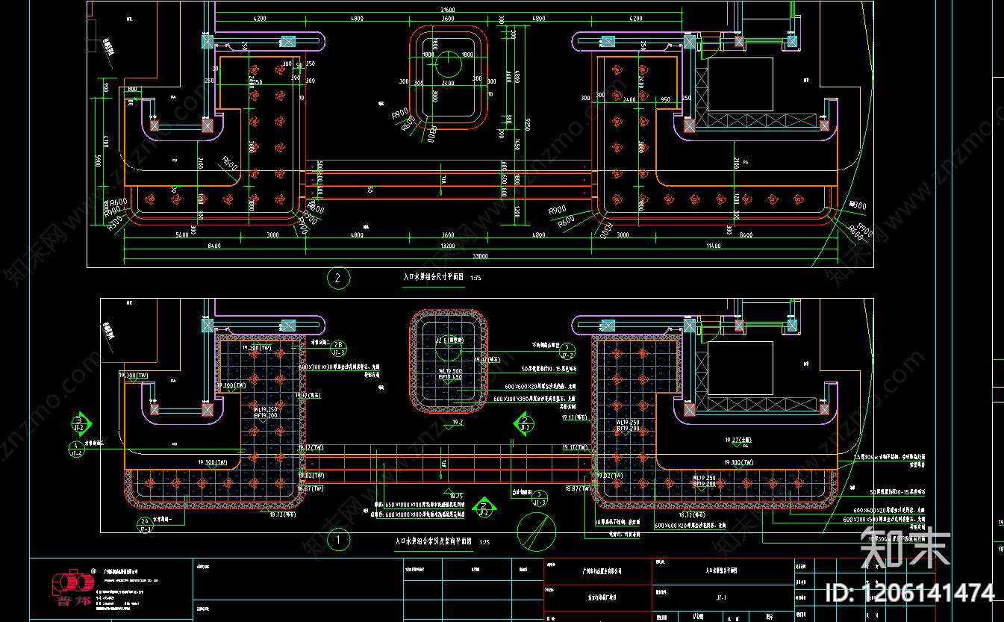
Task: Click the "J7-1" sheet number in the title block
Action: [722, 597]
